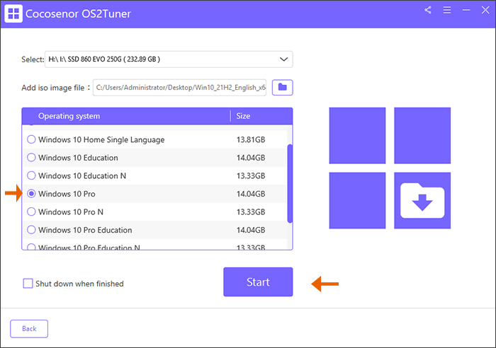Click the Start button

pyautogui.click(x=258, y=282)
